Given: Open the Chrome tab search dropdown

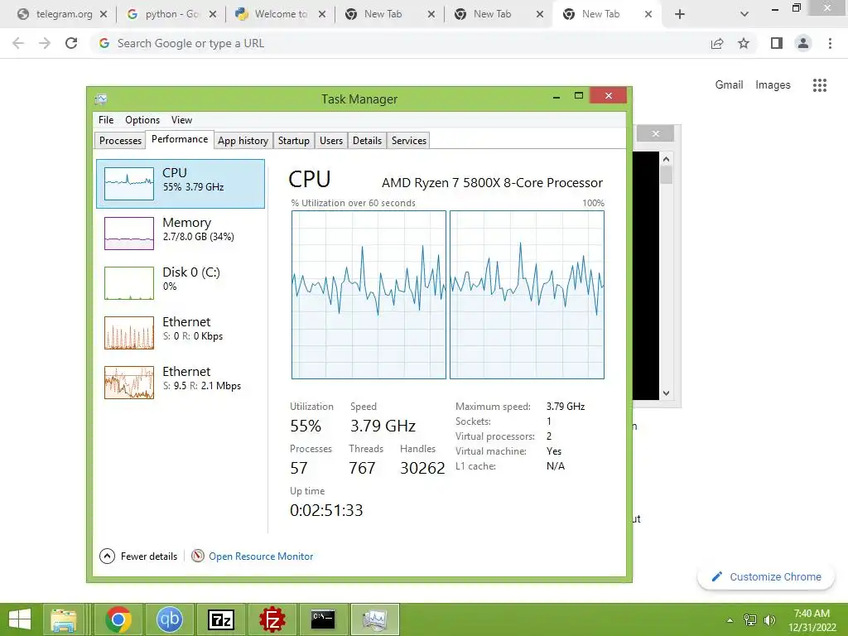Looking at the screenshot, I should point(744,14).
